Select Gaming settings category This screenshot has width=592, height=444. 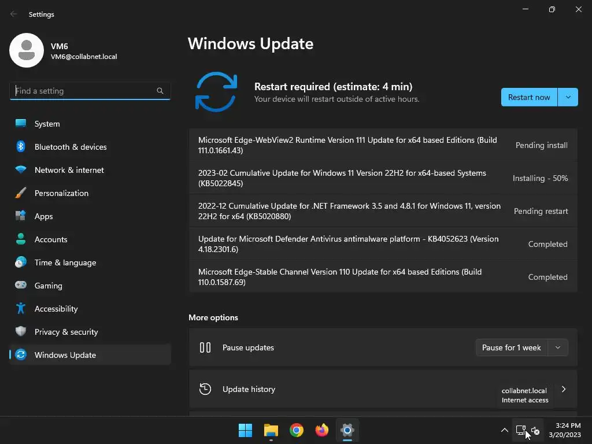click(90, 285)
